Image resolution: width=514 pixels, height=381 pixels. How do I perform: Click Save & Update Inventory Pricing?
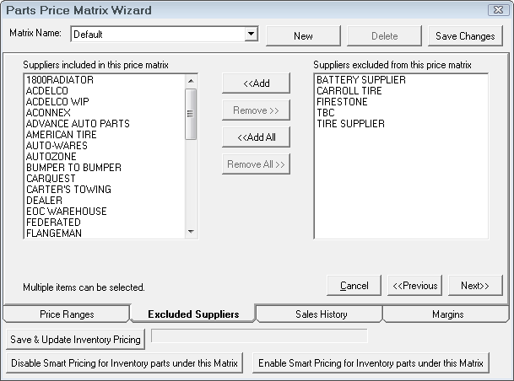point(76,339)
